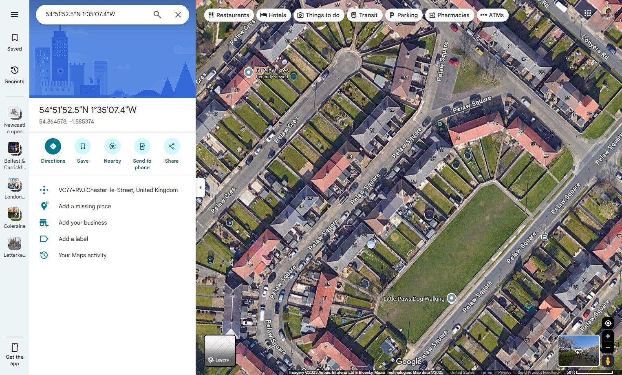Filter map by Hotels
This screenshot has width=622, height=375.
click(273, 15)
